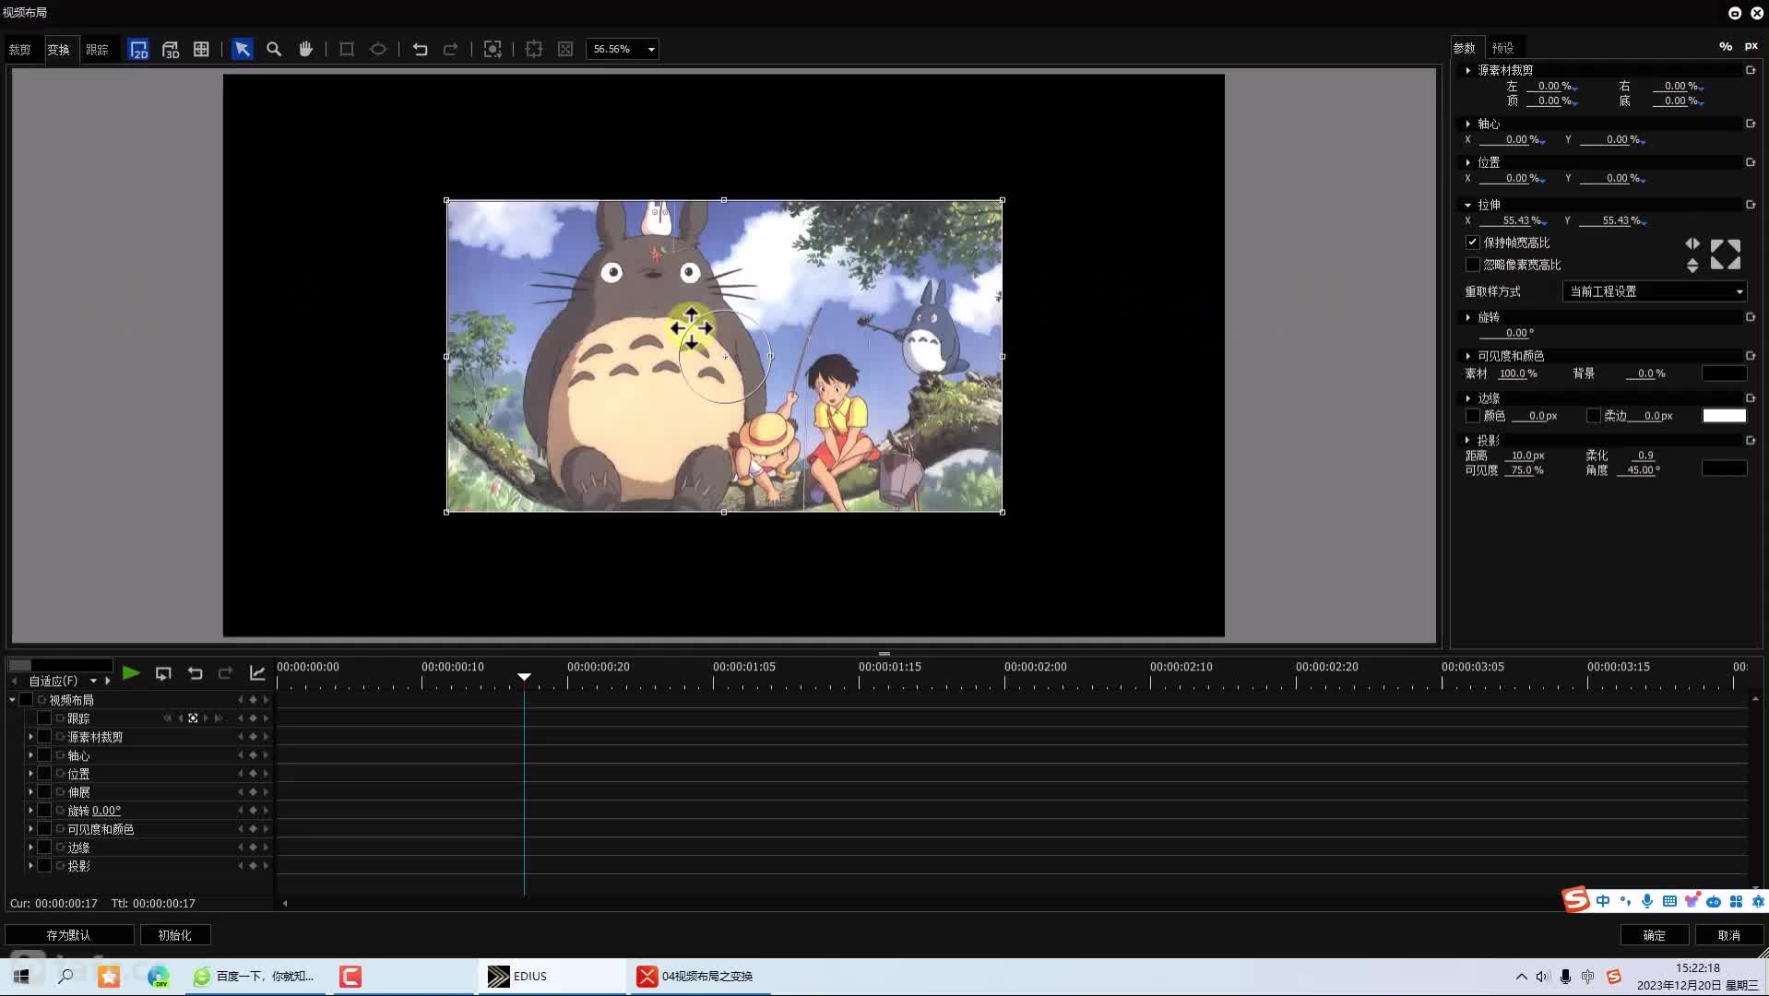Open the 裁剪 tab

(x=19, y=50)
